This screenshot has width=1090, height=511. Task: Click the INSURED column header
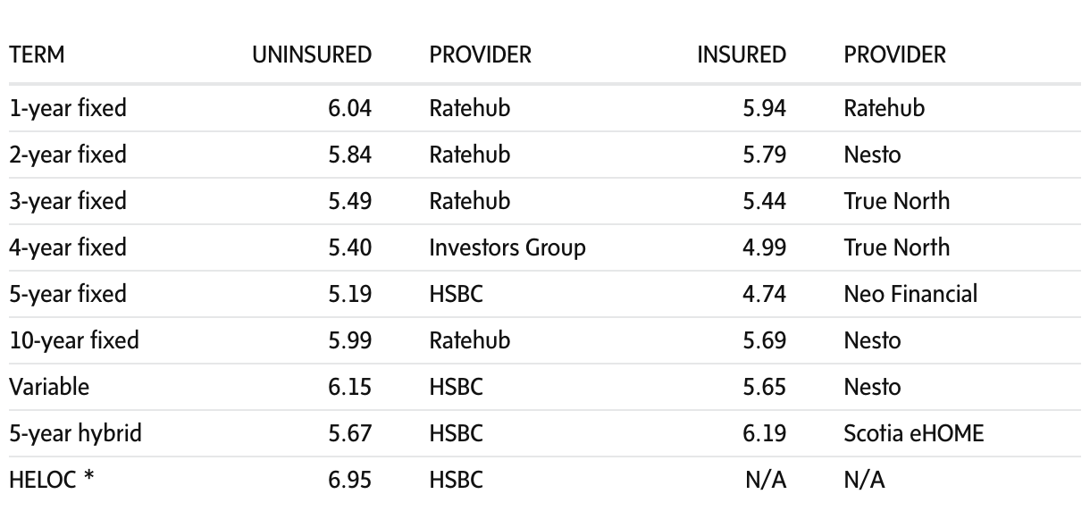click(742, 54)
